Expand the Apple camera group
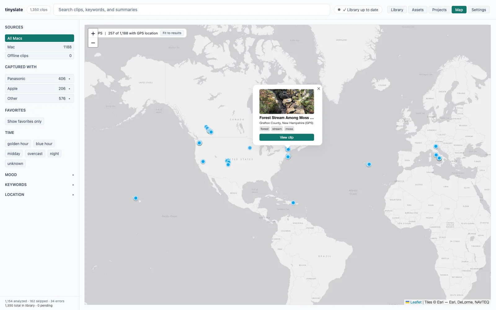The height and width of the screenshot is (310, 496). [x=39, y=89]
